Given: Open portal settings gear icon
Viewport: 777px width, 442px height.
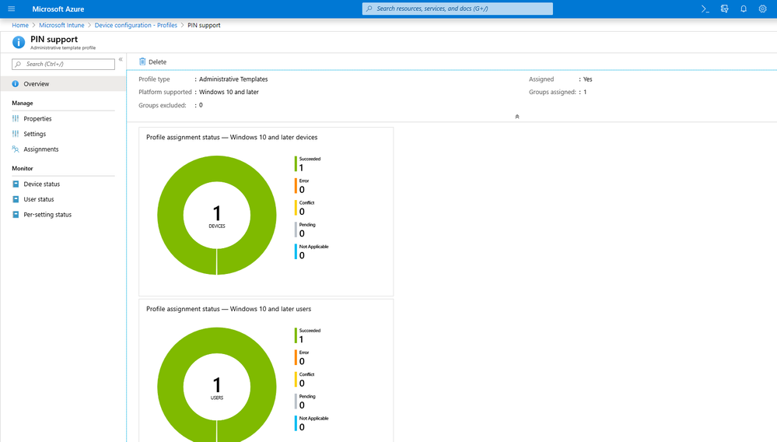Looking at the screenshot, I should point(763,9).
